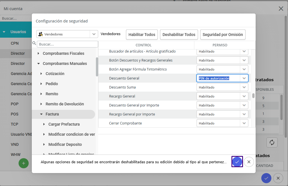Click the Seguridad por Omisión button

tap(223, 35)
